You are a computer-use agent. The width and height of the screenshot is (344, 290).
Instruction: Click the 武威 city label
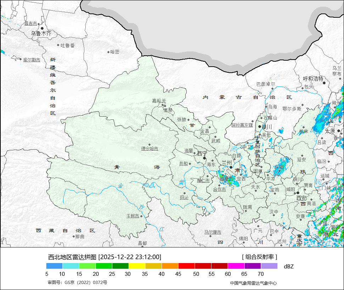216,141
